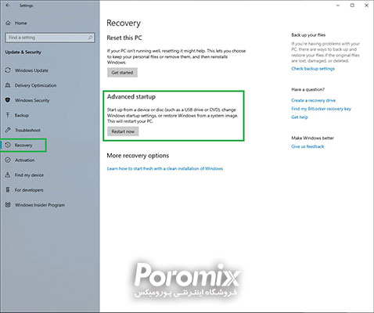Minimize the Settings window
Image resolution: width=374 pixels, height=313 pixels.
coord(338,5)
